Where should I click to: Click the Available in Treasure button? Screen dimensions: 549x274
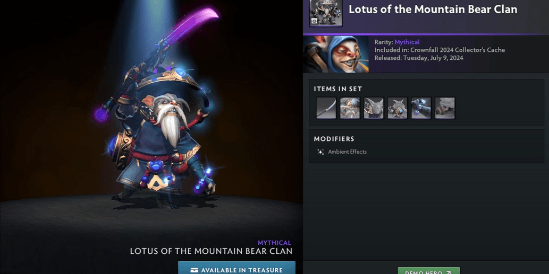pyautogui.click(x=237, y=268)
